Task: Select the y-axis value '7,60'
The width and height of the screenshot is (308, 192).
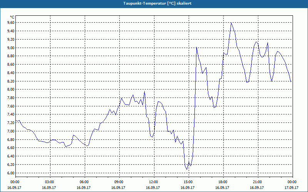Action: [11, 106]
